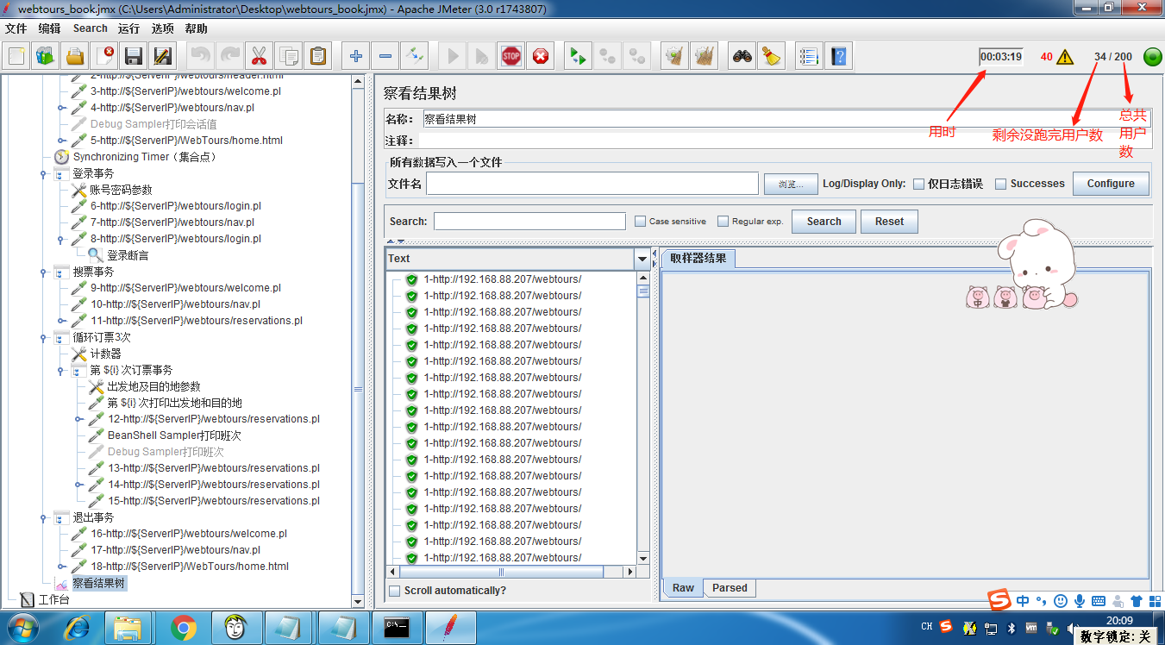Click the Save As pencil icon
The height and width of the screenshot is (645, 1165).
pyautogui.click(x=162, y=57)
